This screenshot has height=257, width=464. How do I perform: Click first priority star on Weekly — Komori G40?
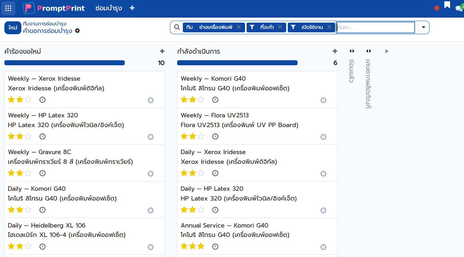click(184, 100)
